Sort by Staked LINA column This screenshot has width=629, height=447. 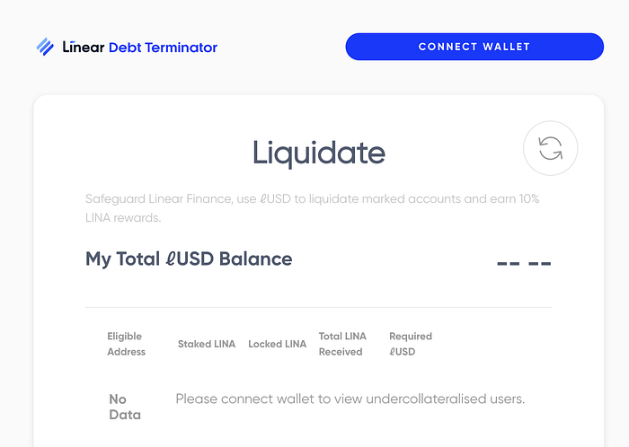[x=207, y=344]
